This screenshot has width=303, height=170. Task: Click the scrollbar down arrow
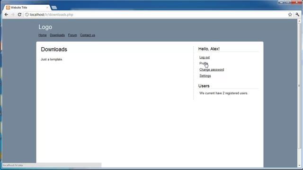pos(300,165)
